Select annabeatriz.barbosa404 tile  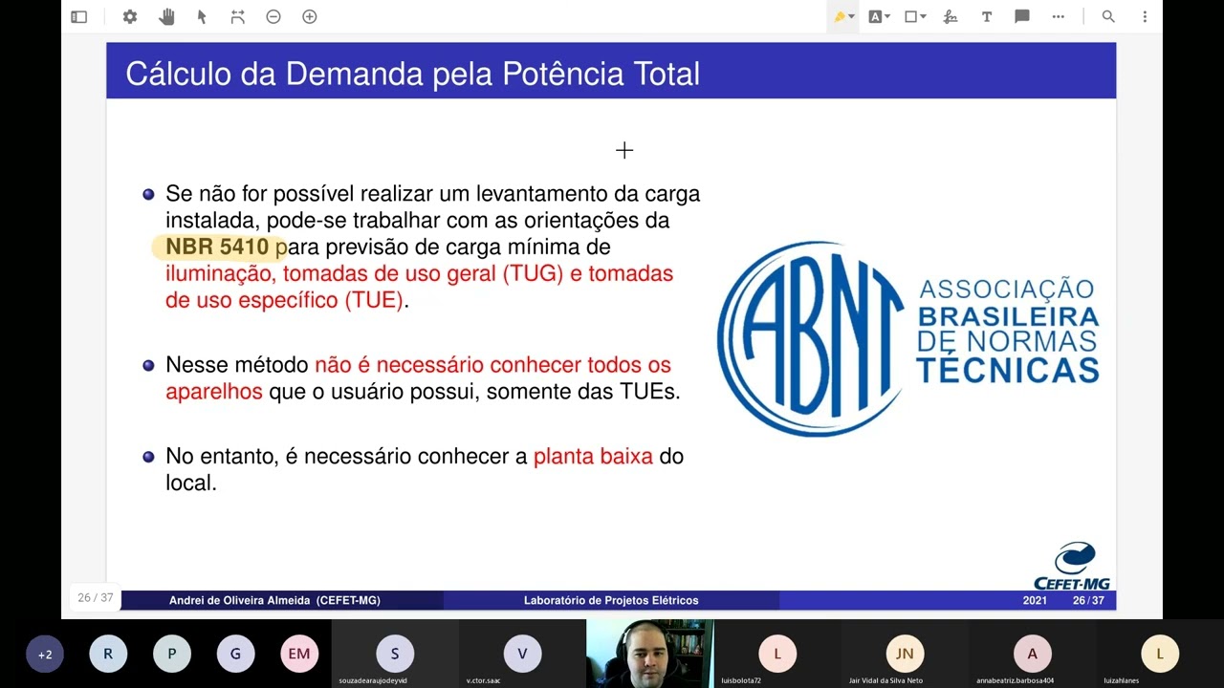pyautogui.click(x=1033, y=654)
